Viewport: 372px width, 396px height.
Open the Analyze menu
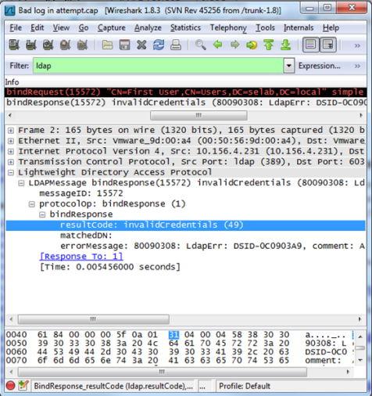[x=148, y=27]
